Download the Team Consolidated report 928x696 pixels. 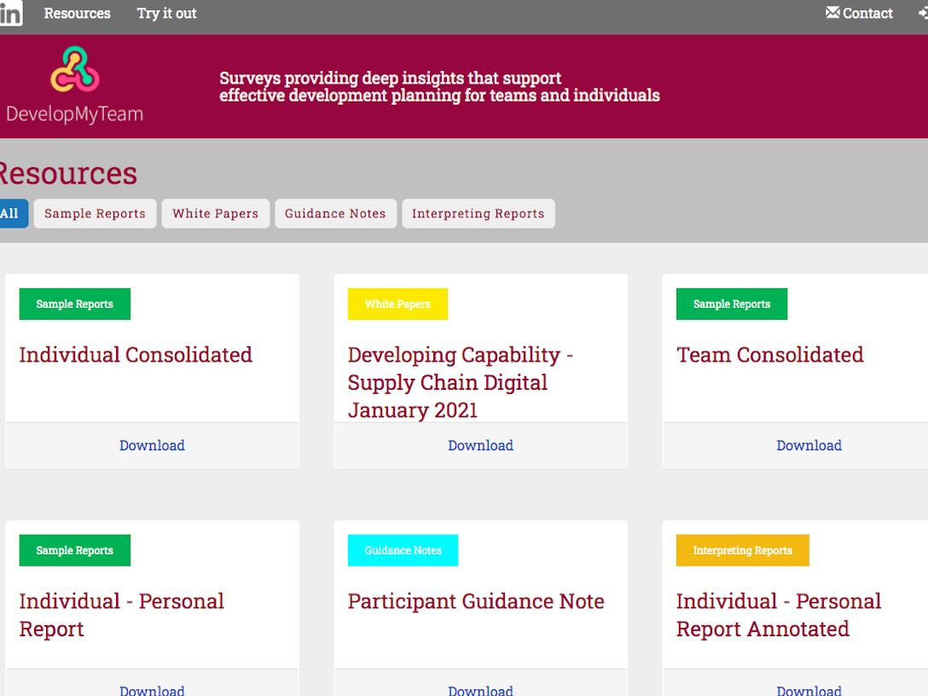coord(809,445)
